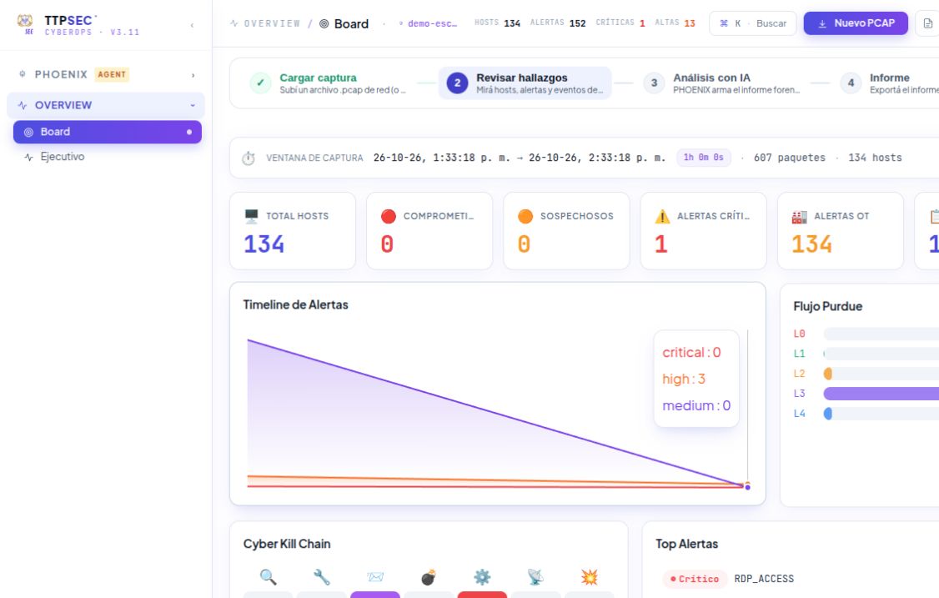Click the bomb exploitation stage icon
Viewport: 939px width, 598px height.
428,577
